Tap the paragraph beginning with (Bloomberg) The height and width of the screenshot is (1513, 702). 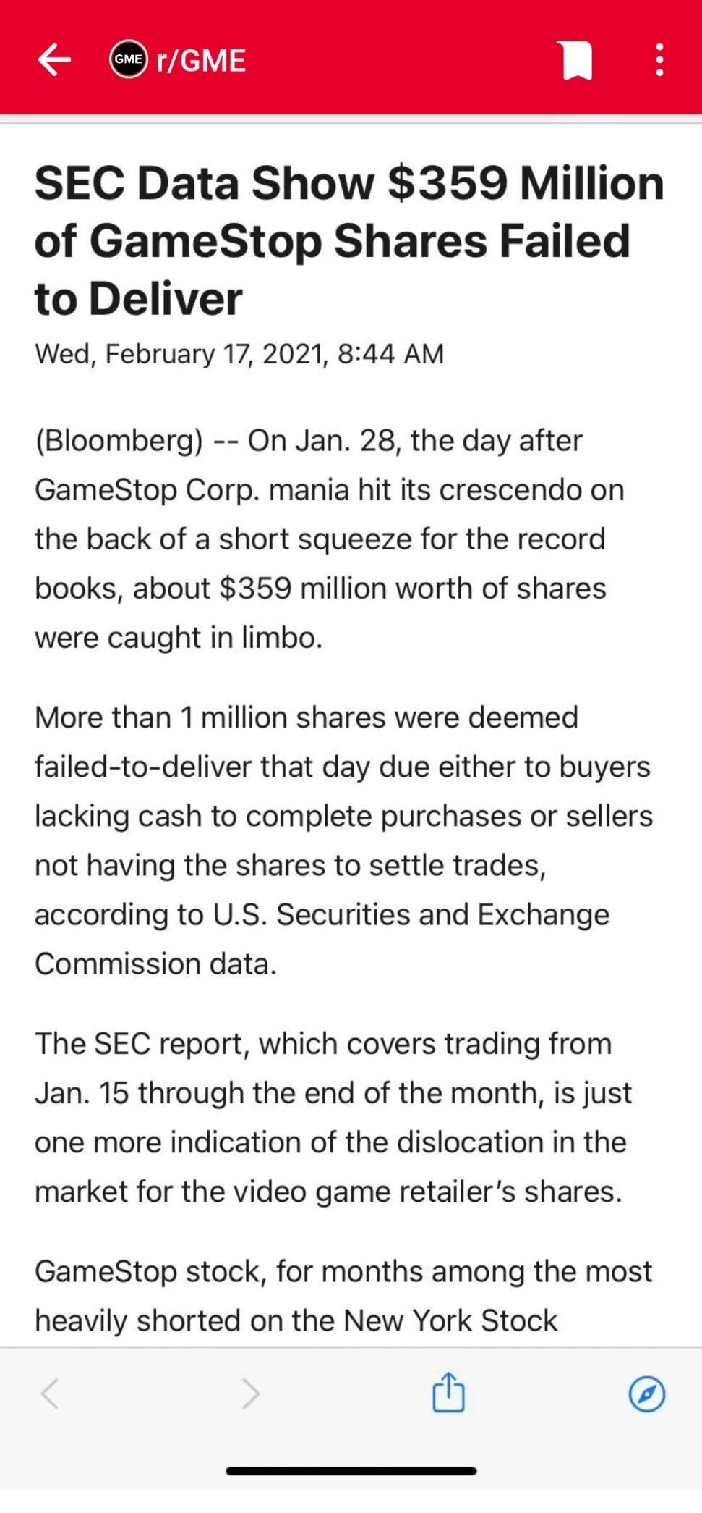coord(330,539)
